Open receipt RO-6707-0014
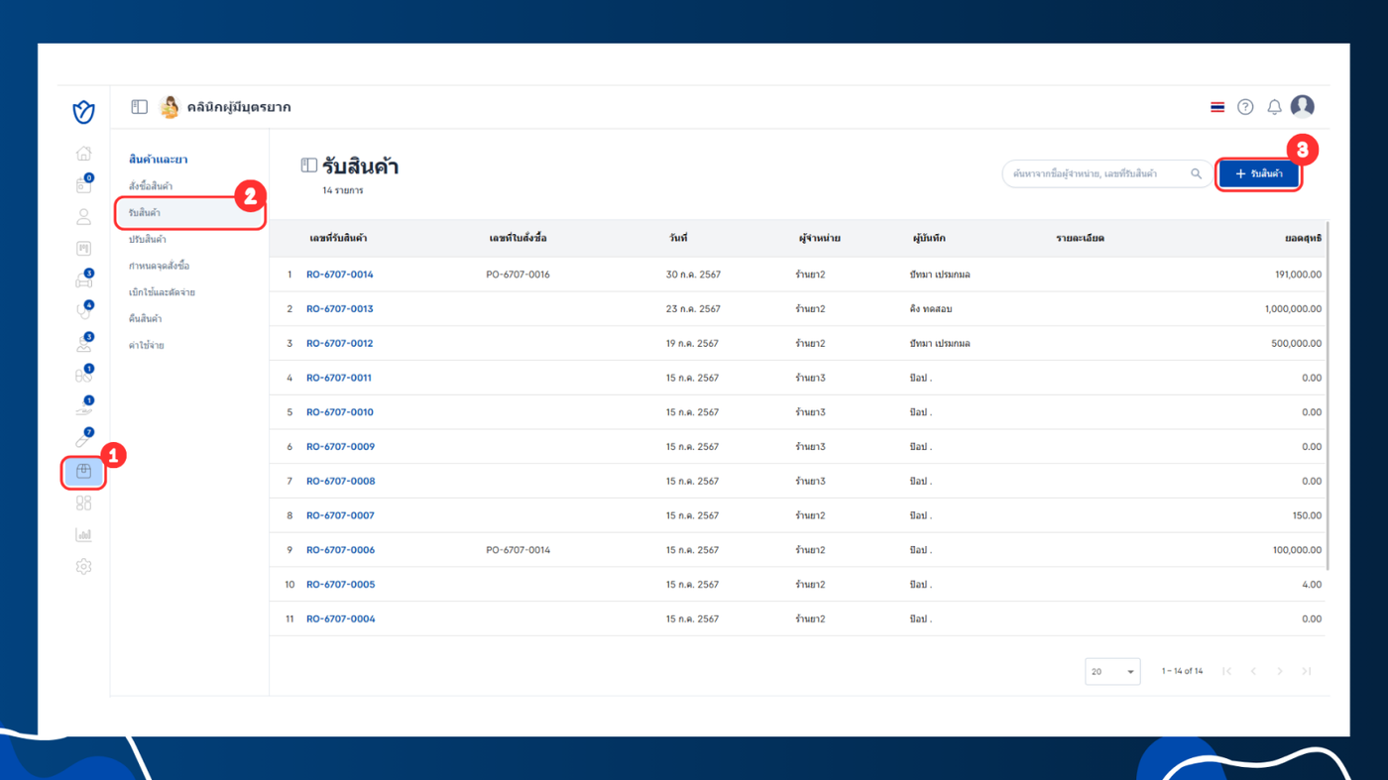Viewport: 1388px width, 780px height. [340, 275]
